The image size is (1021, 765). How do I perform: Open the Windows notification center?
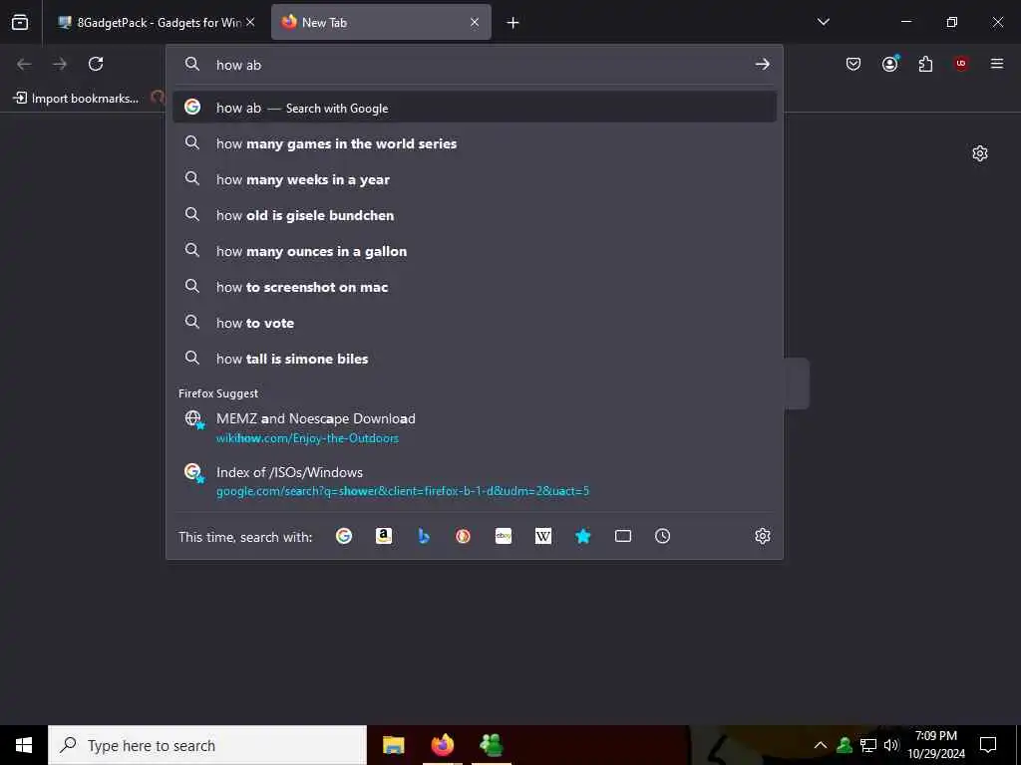[988, 745]
